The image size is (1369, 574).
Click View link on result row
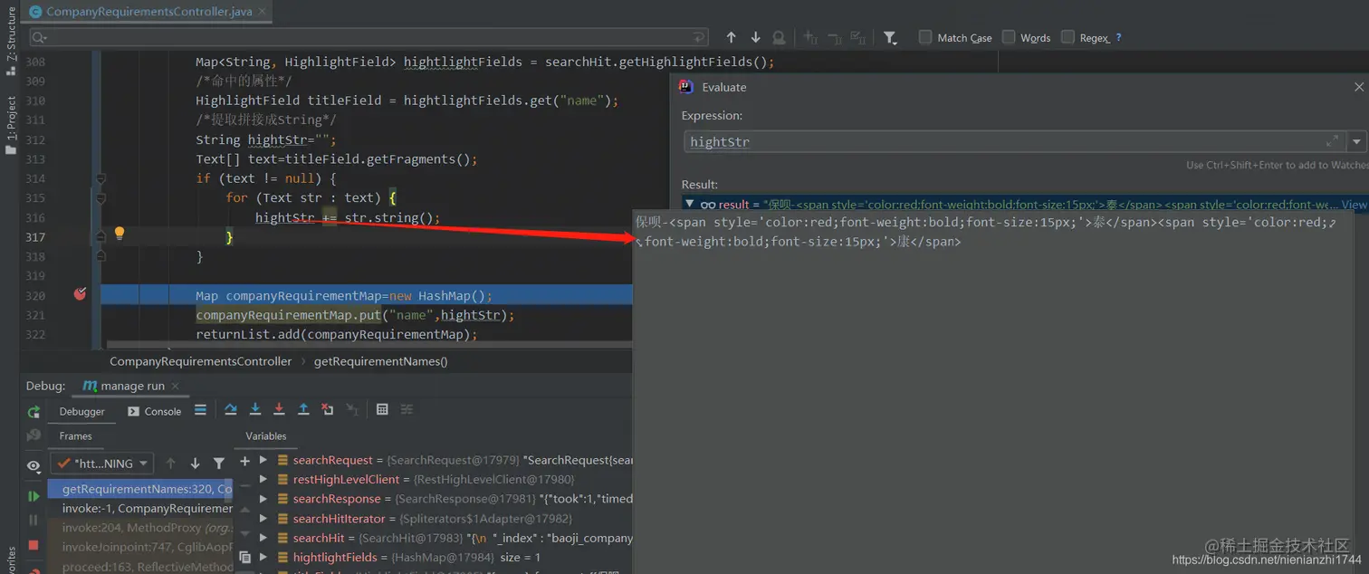[1354, 205]
